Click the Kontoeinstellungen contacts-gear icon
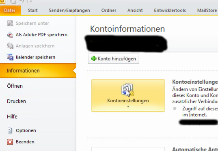218x151 pixels. point(127,90)
